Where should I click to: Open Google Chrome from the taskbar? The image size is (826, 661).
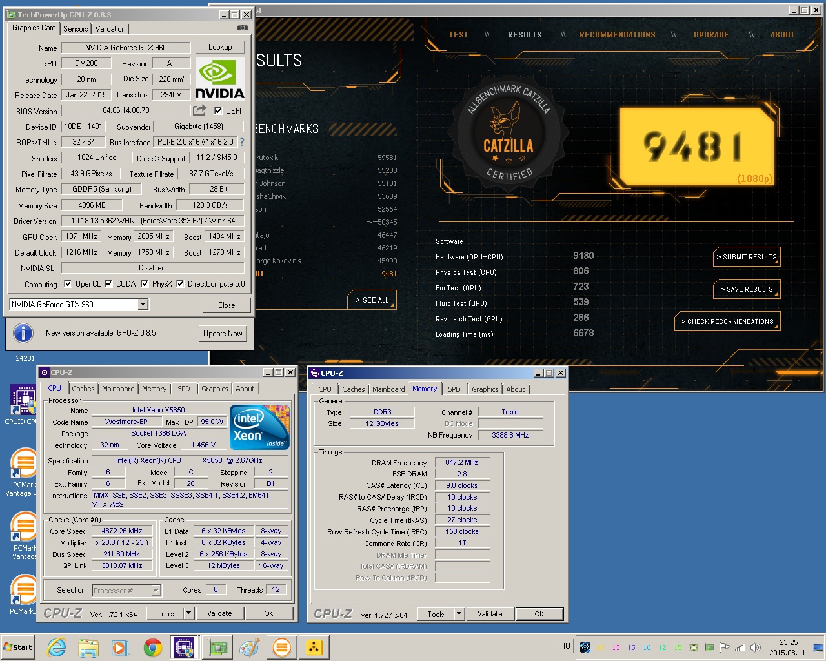[x=153, y=647]
